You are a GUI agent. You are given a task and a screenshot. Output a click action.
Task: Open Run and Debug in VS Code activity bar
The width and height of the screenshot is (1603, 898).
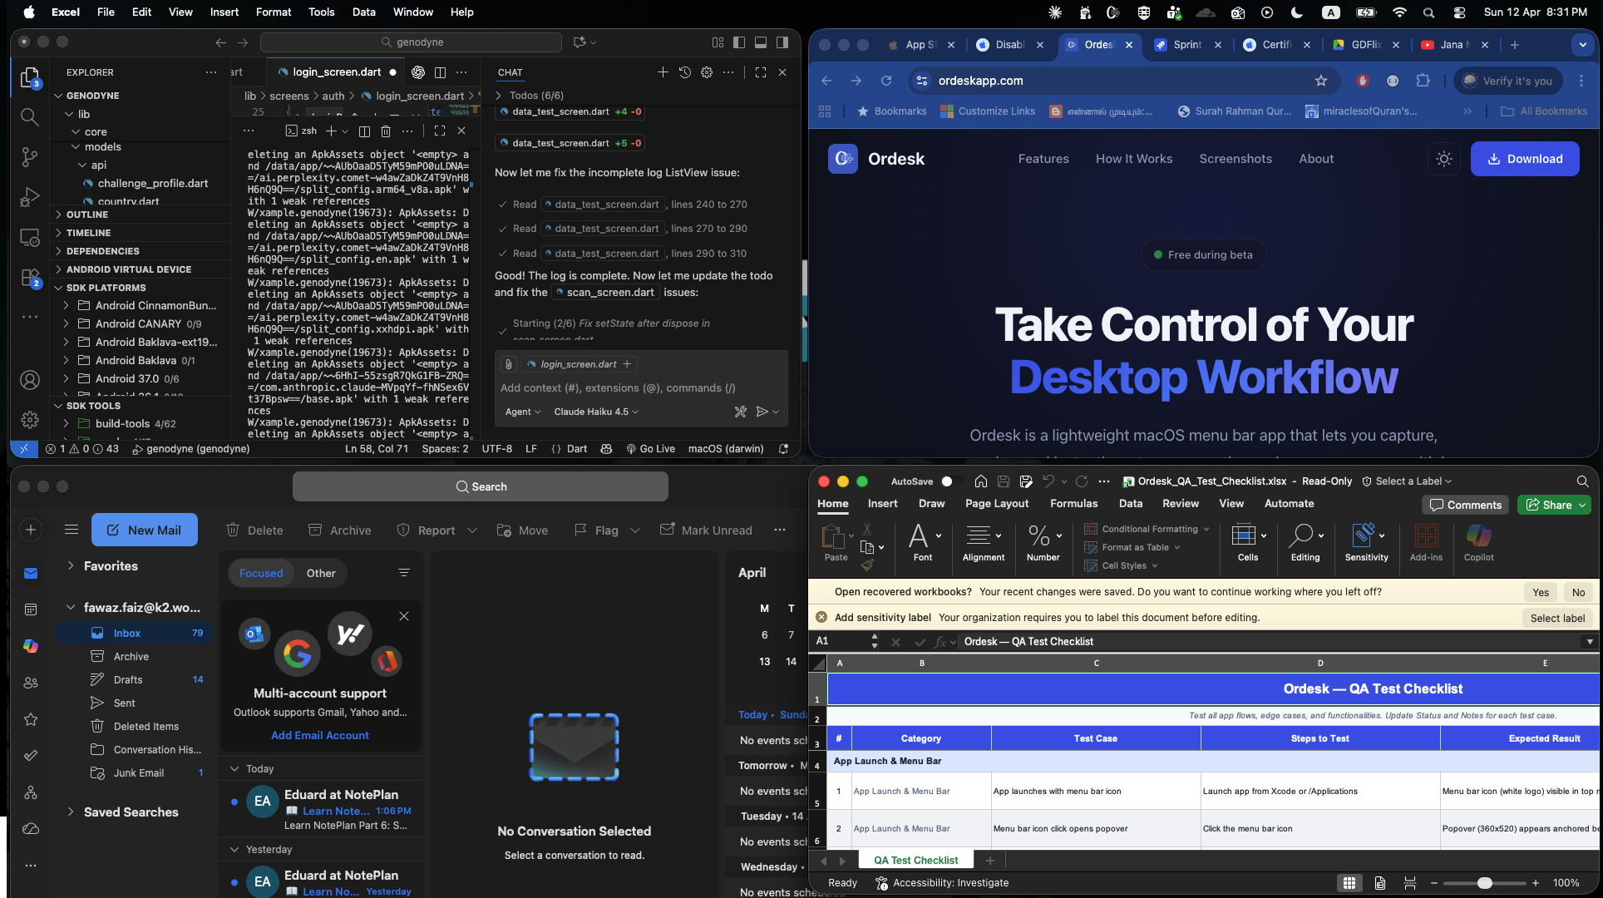click(30, 197)
